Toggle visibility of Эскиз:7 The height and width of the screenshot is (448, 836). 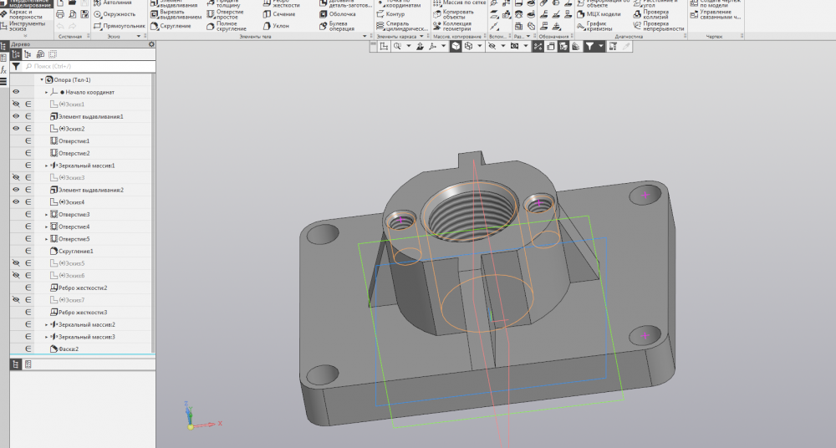pyautogui.click(x=16, y=300)
